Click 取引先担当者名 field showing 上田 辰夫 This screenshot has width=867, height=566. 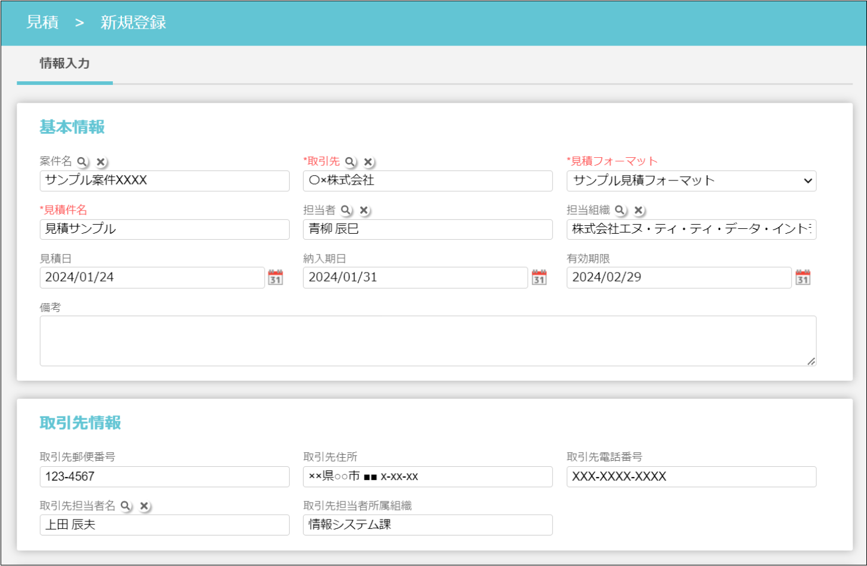click(x=164, y=525)
